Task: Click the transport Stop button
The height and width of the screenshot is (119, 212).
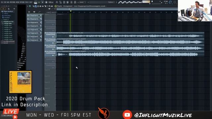Action: 42,2
